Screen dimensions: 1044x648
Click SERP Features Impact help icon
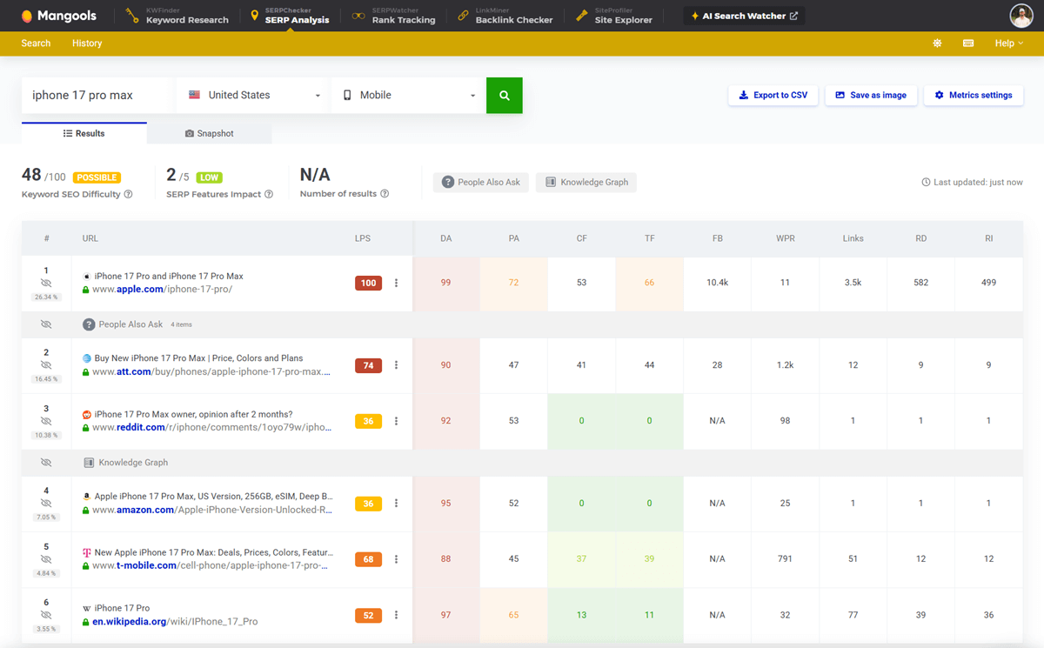[x=269, y=194]
